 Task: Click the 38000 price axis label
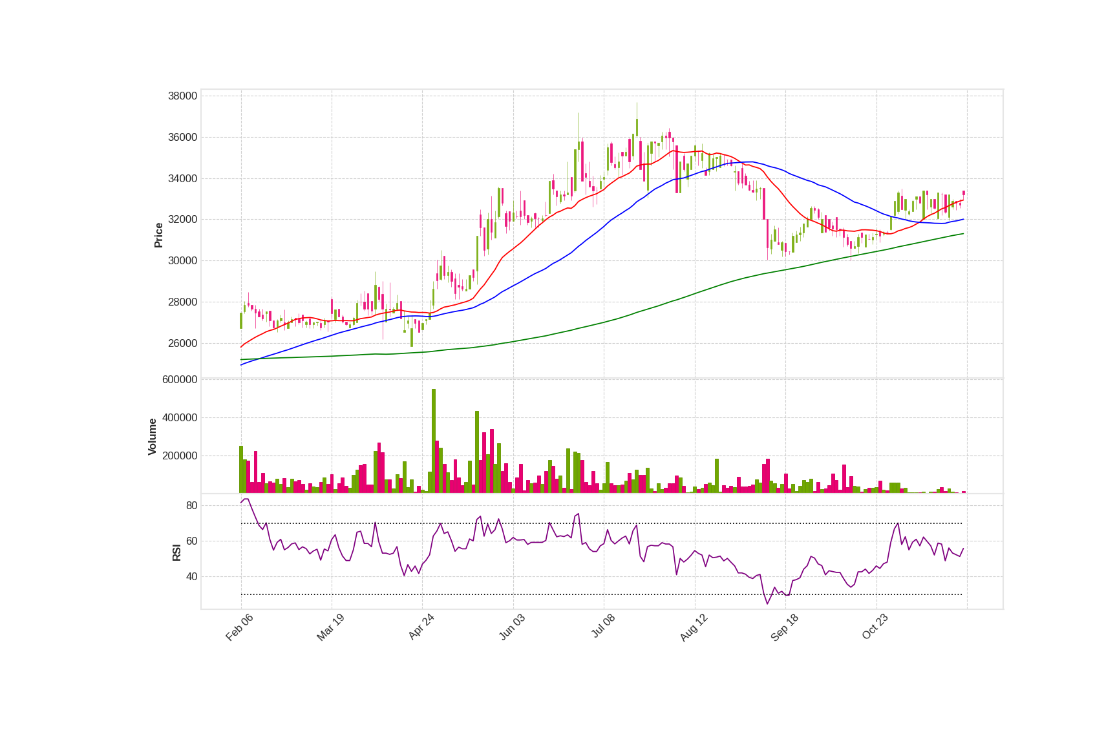[182, 96]
